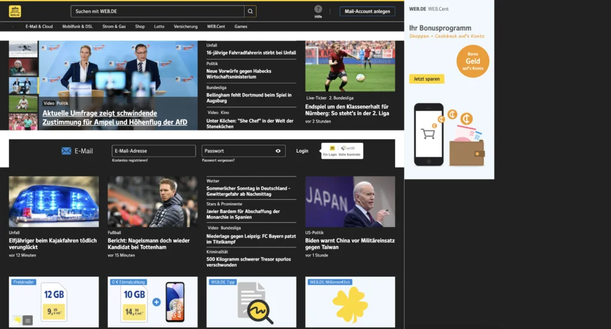Image resolution: width=611 pixels, height=329 pixels.
Task: Open Biden warnt China article
Action: pos(350,244)
